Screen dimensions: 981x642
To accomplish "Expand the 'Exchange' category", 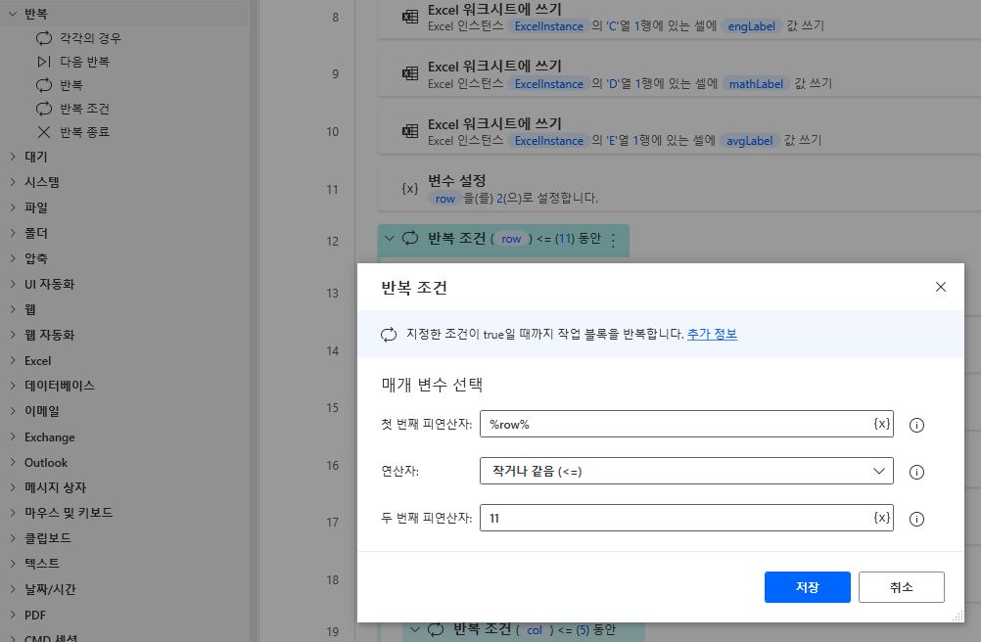I will coord(13,436).
